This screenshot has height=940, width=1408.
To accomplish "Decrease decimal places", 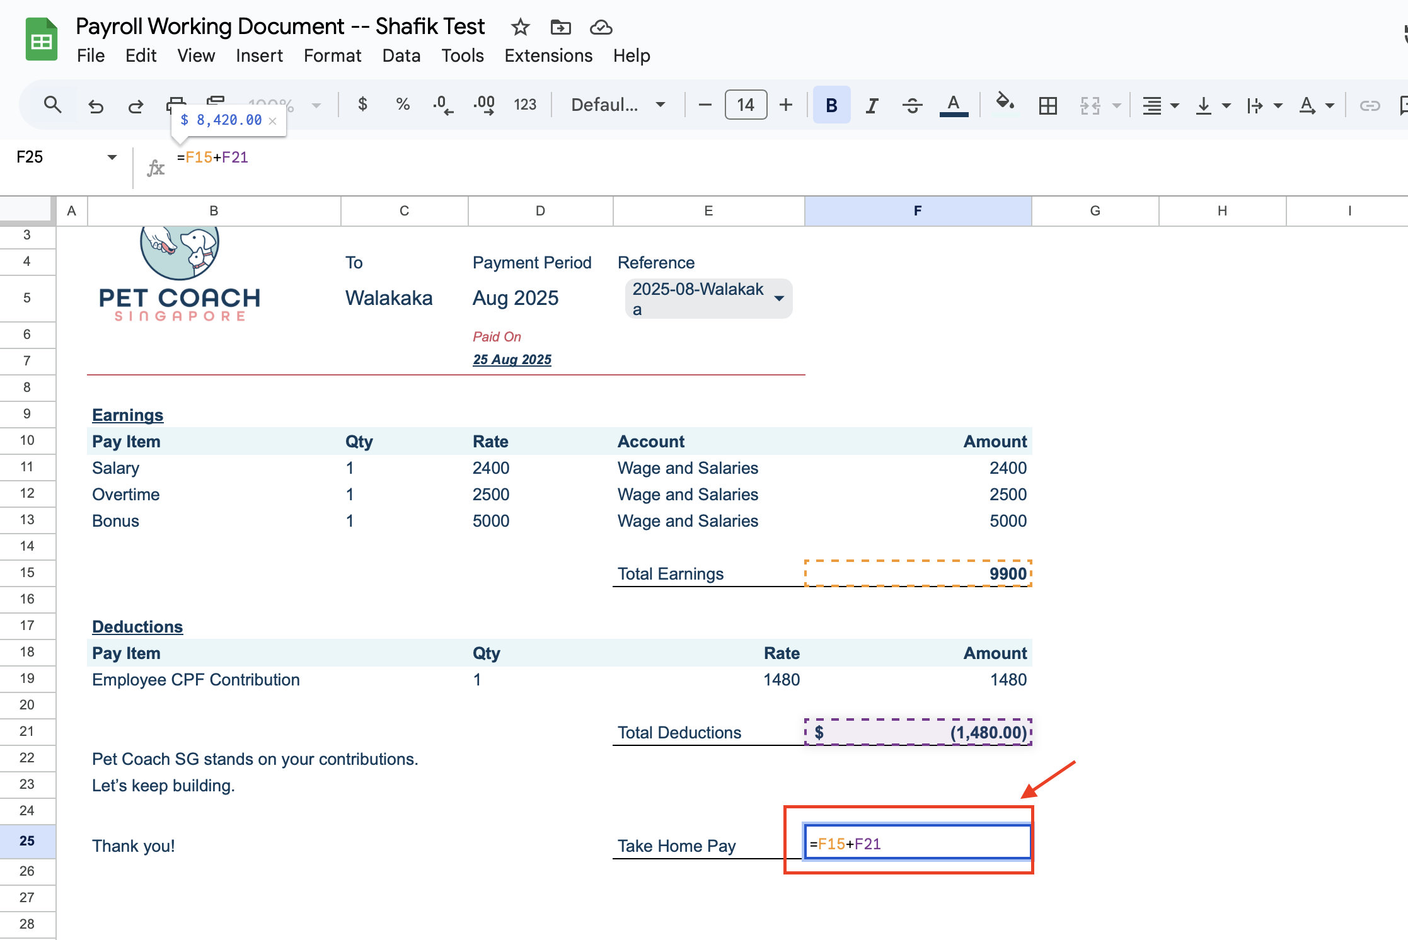I will (443, 105).
